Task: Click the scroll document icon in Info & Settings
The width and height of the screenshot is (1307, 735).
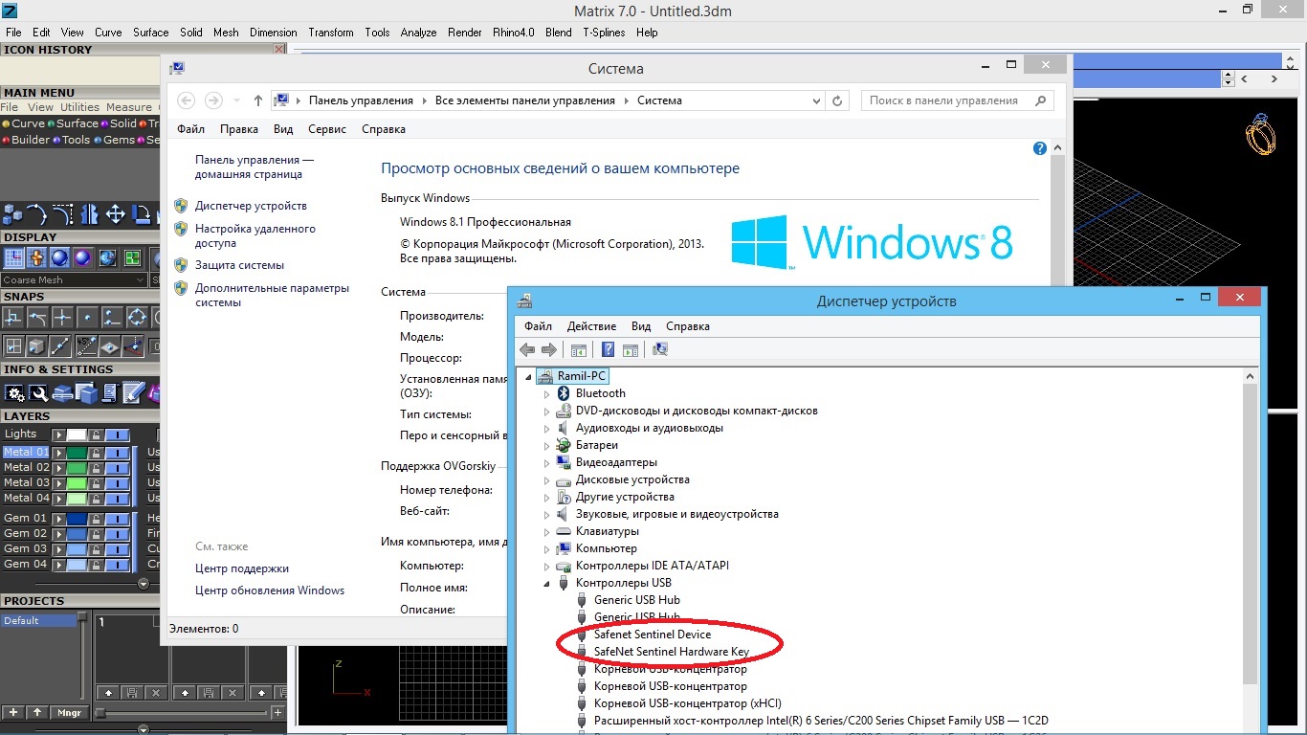Action: [x=109, y=392]
